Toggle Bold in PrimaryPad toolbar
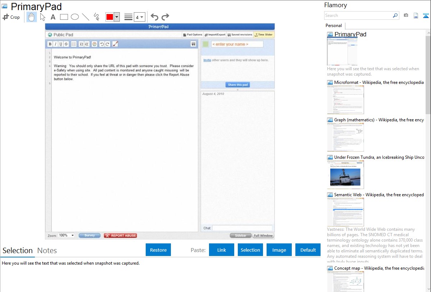431x292 pixels. point(50,44)
